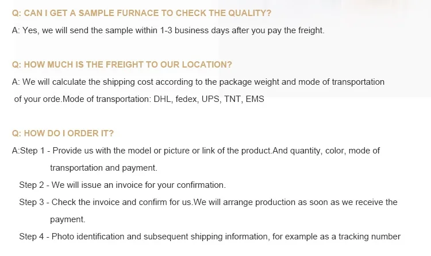Viewport: 431px width, 256px height.
Task: Click the "transportation and payment." continuation line
Action: (x=103, y=168)
